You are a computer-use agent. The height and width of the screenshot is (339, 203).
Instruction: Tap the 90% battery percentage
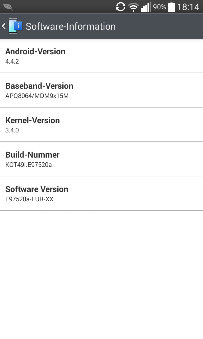click(159, 7)
